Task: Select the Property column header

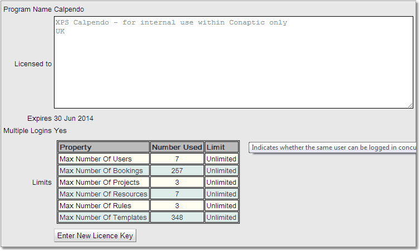Action: pos(103,147)
